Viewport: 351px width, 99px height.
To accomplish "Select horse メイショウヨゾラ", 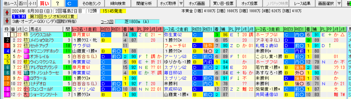I will [x=46, y=40].
